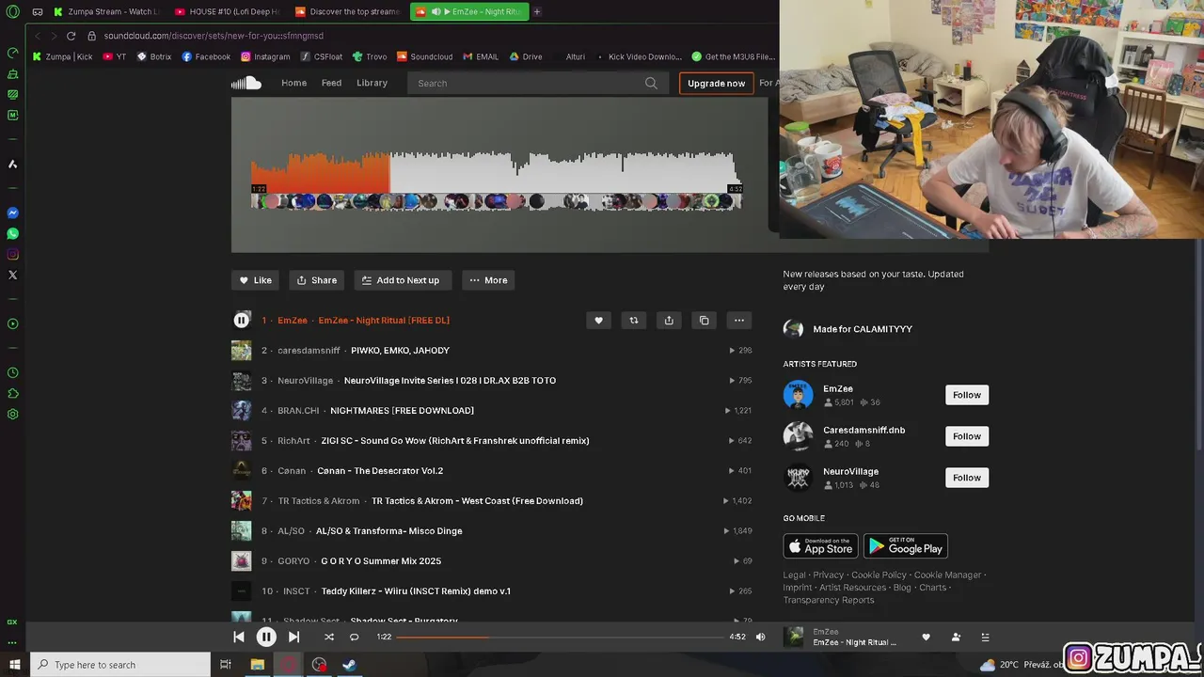
Task: Open Steam from the taskbar
Action: click(x=349, y=665)
